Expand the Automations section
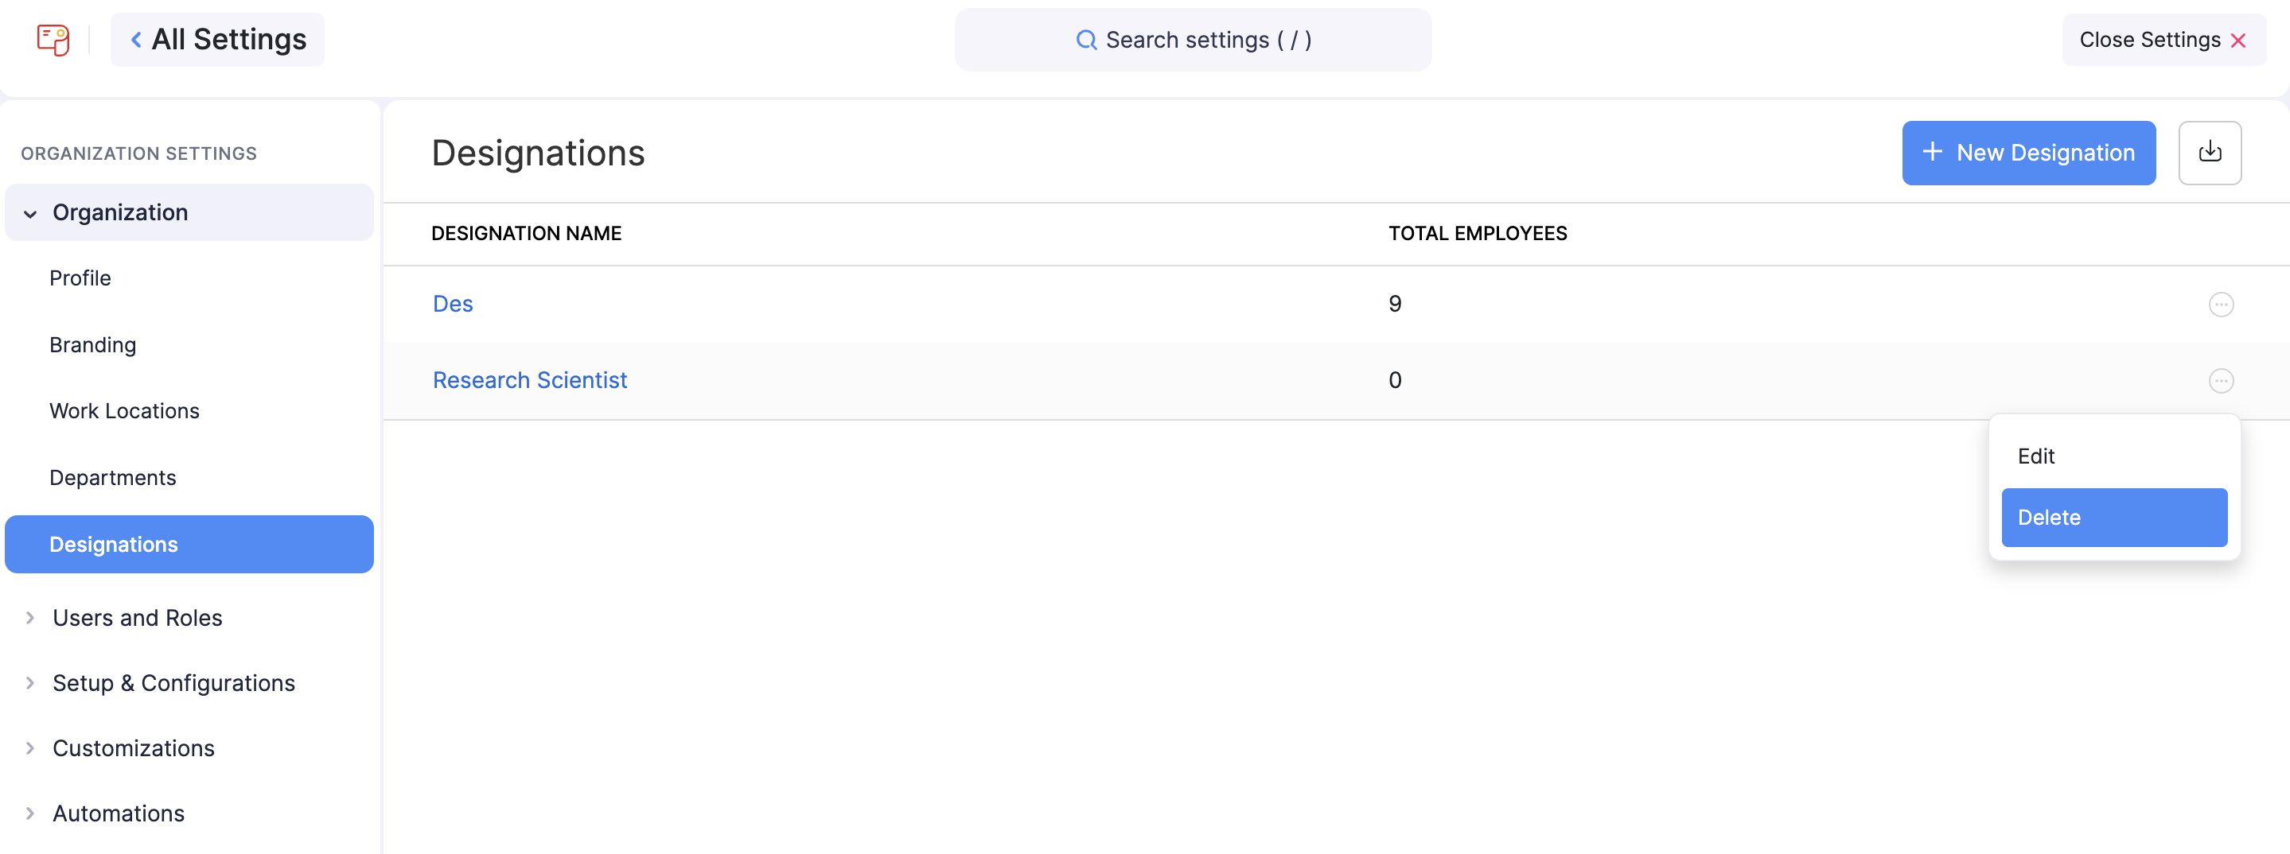2290x854 pixels. (30, 813)
